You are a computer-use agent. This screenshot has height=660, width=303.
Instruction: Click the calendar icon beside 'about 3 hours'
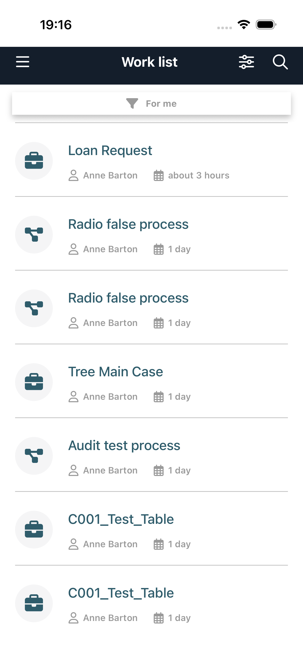pos(159,176)
